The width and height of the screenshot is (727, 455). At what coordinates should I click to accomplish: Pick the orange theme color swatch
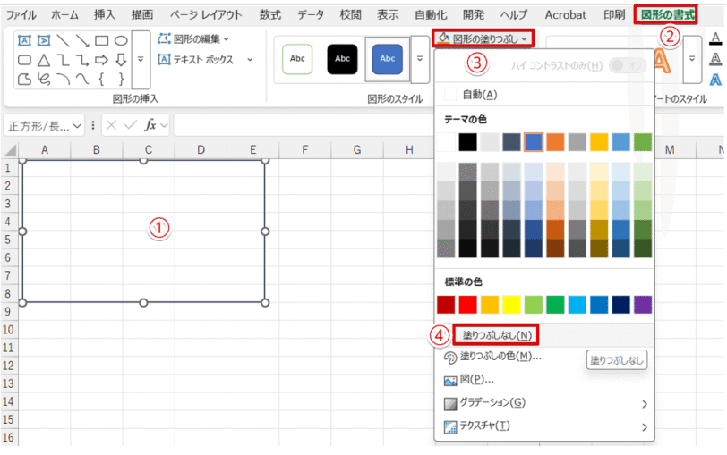555,142
